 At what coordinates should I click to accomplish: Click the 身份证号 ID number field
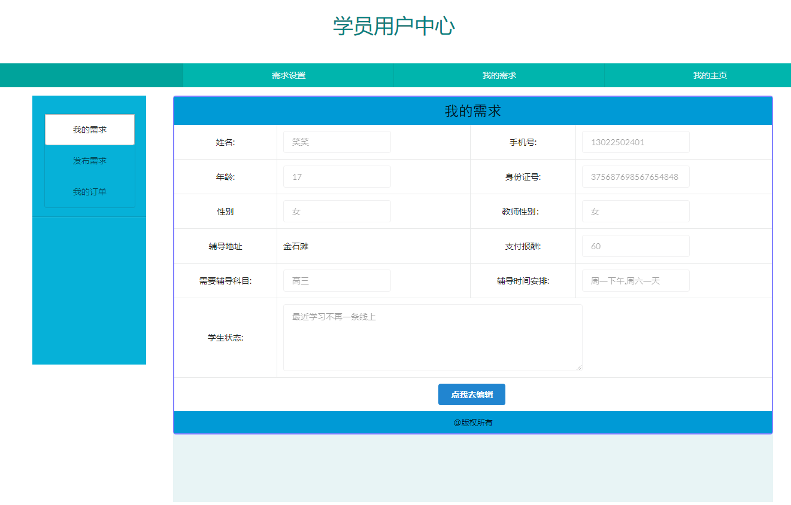pos(635,176)
